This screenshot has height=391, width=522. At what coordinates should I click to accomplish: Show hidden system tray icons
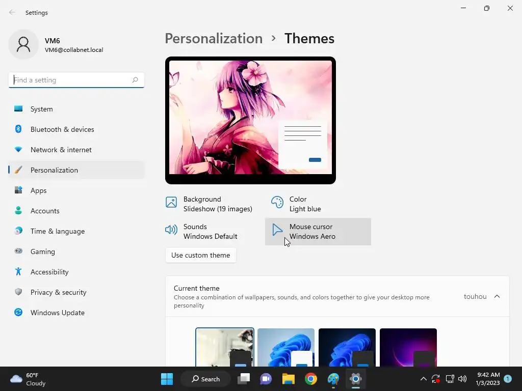click(x=424, y=379)
